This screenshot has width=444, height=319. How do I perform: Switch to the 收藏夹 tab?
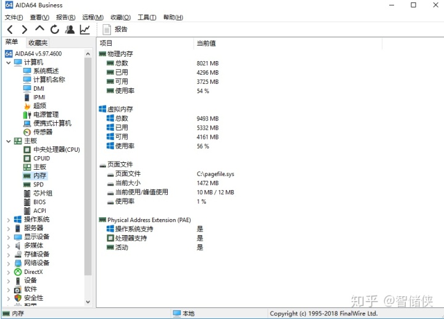coord(38,43)
